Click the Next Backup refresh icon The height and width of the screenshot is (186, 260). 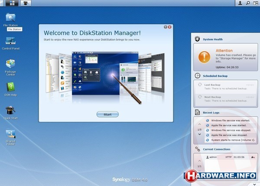point(200,97)
